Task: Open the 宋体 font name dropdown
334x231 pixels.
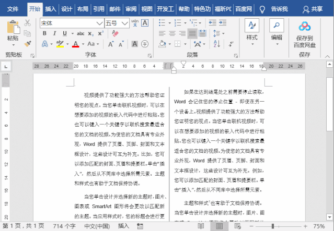Action: (99, 23)
